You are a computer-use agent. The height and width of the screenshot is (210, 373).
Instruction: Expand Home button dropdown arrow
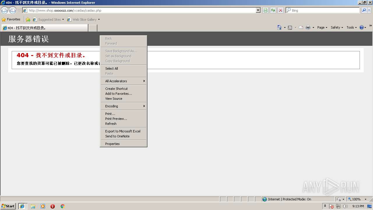pyautogui.click(x=285, y=27)
